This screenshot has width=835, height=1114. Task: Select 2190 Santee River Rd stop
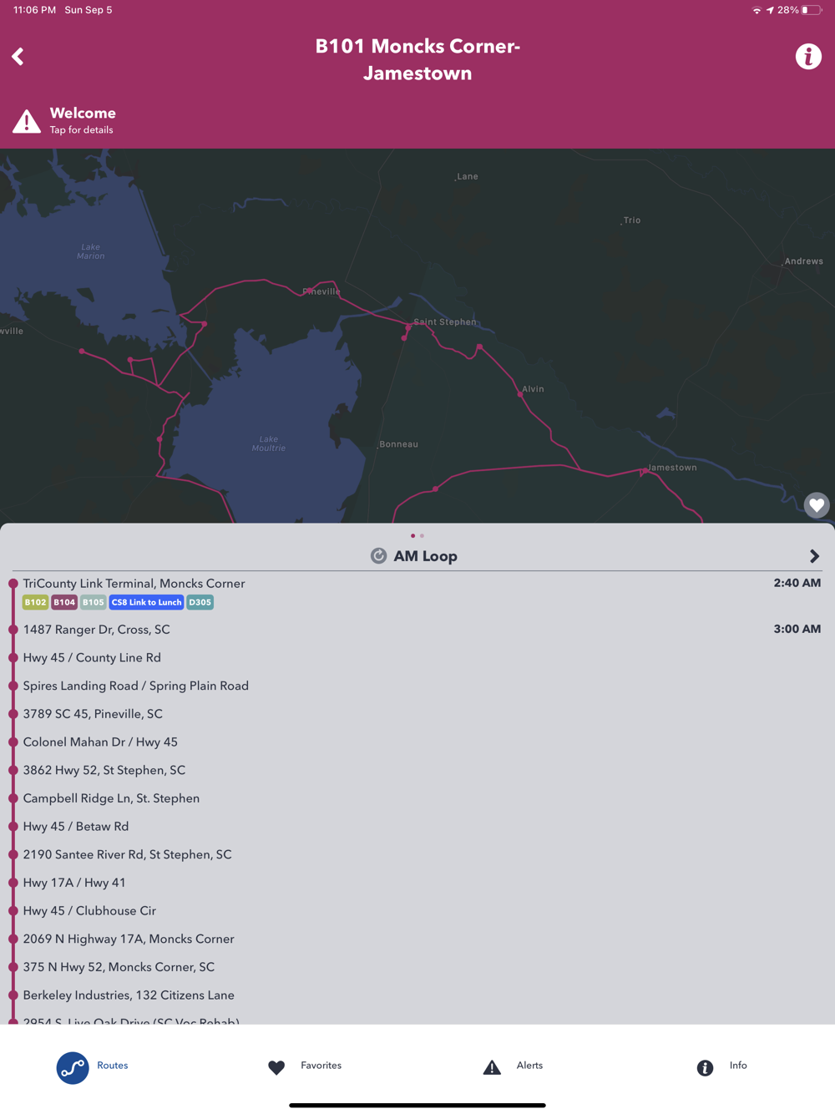(127, 854)
